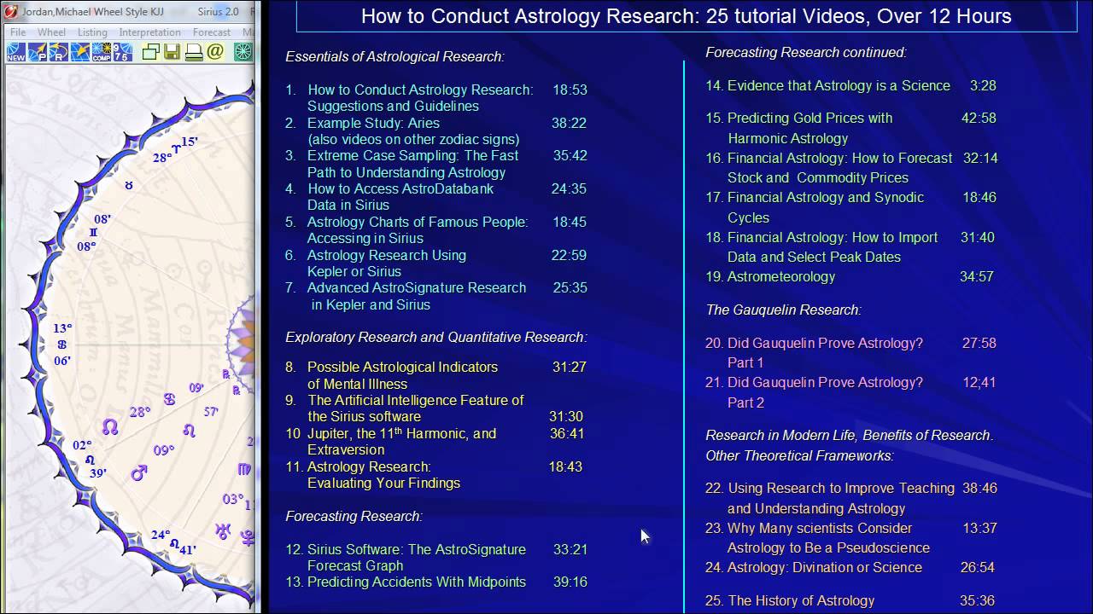1093x614 pixels.
Task: Click the @ email toolbar icon
Action: [215, 52]
